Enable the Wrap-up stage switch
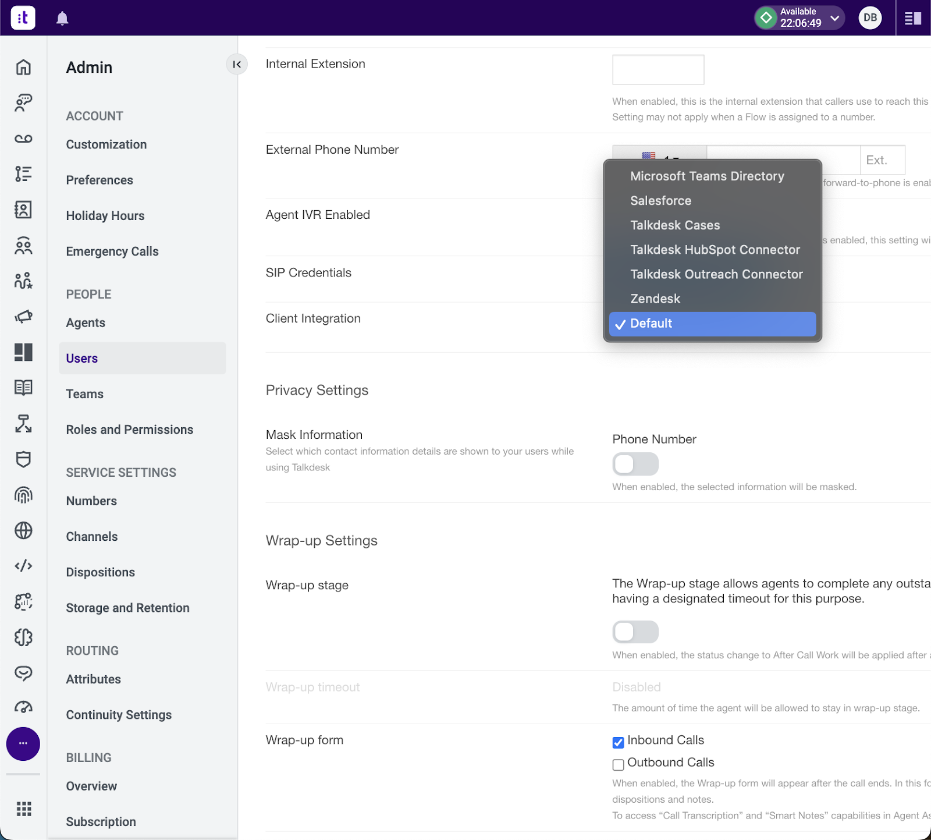 635,632
